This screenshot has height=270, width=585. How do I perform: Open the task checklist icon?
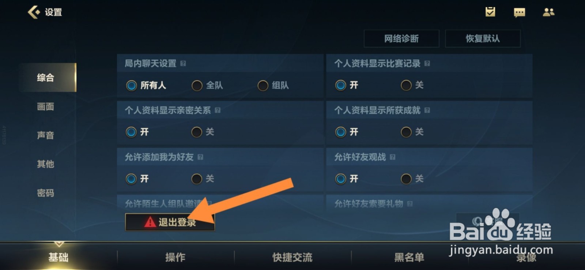pyautogui.click(x=490, y=12)
